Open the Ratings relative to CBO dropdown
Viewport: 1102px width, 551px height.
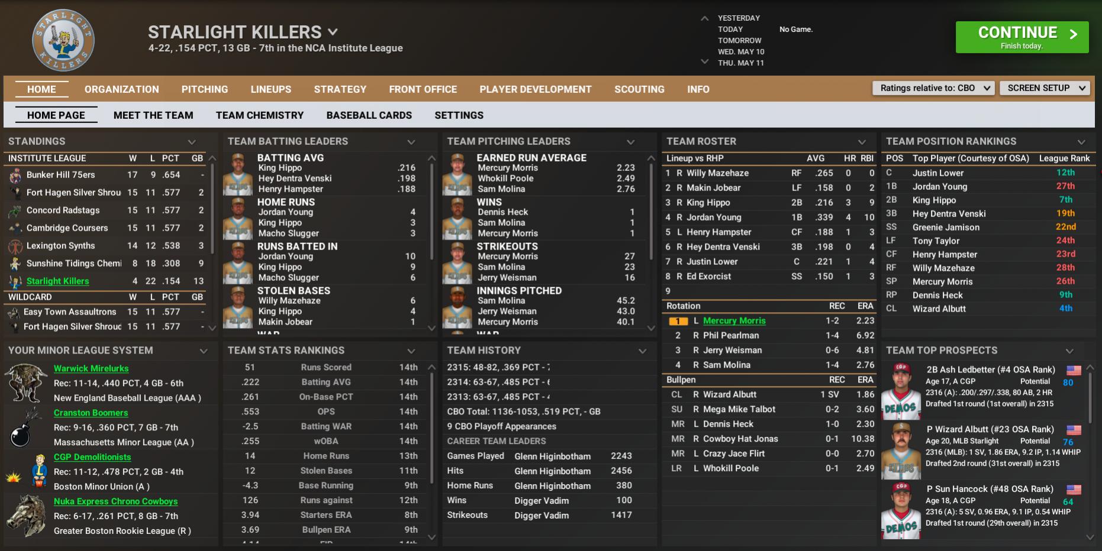tap(934, 88)
